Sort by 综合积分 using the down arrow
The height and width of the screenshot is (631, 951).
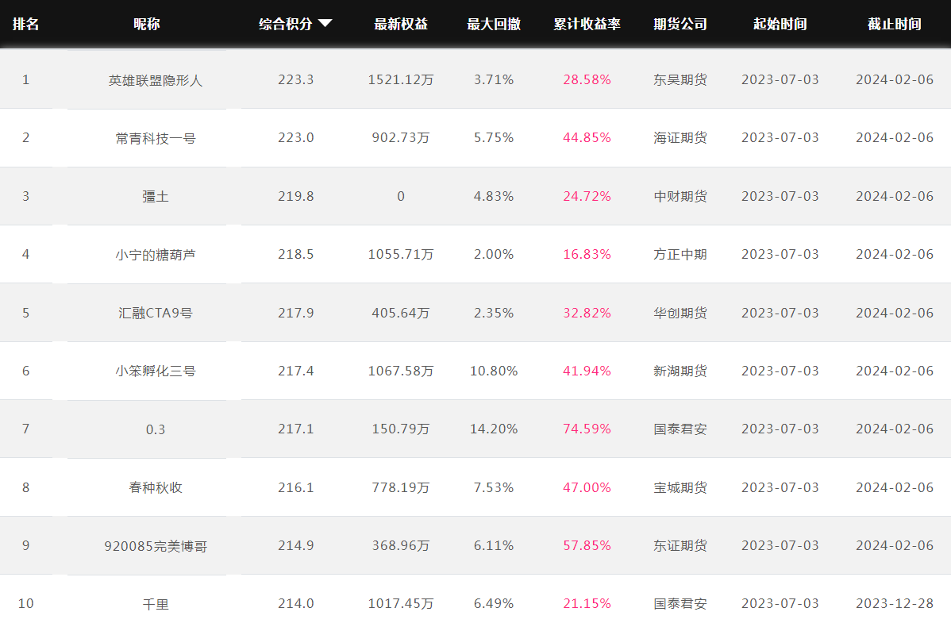tap(325, 24)
